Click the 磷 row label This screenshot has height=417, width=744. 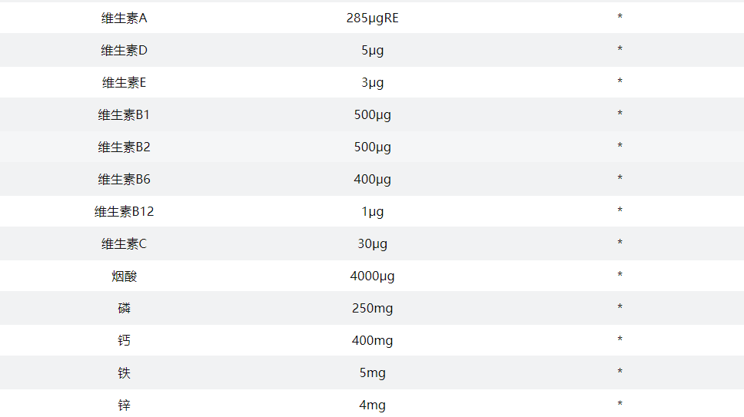(x=124, y=308)
